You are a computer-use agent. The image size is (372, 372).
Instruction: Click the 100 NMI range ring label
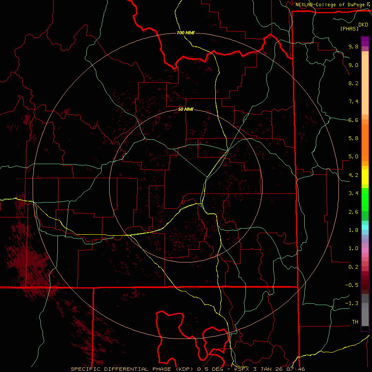point(186,33)
